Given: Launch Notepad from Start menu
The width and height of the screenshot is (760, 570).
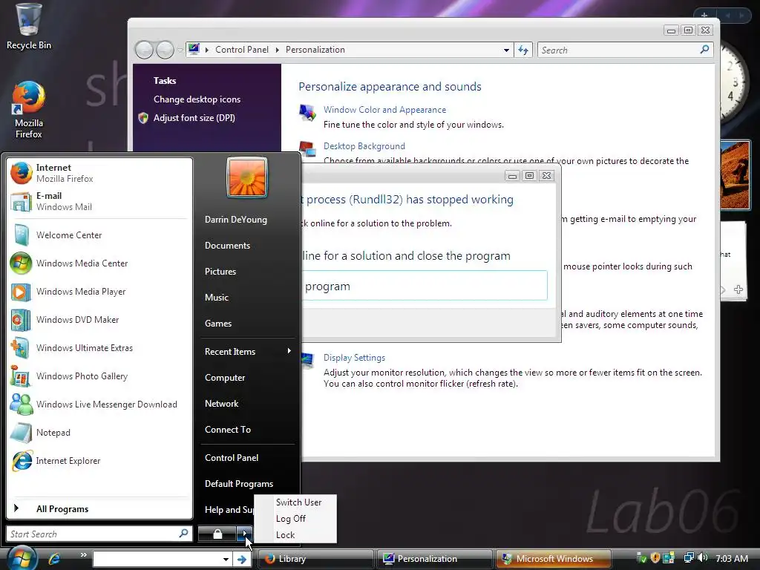Looking at the screenshot, I should [99, 433].
